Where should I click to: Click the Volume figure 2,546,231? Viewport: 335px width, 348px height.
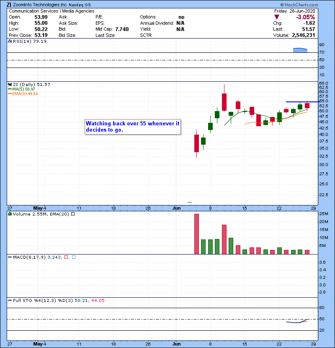point(304,35)
